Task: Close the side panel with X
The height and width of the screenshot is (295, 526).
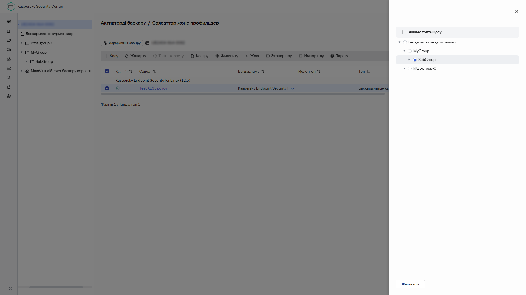Action: point(516,11)
